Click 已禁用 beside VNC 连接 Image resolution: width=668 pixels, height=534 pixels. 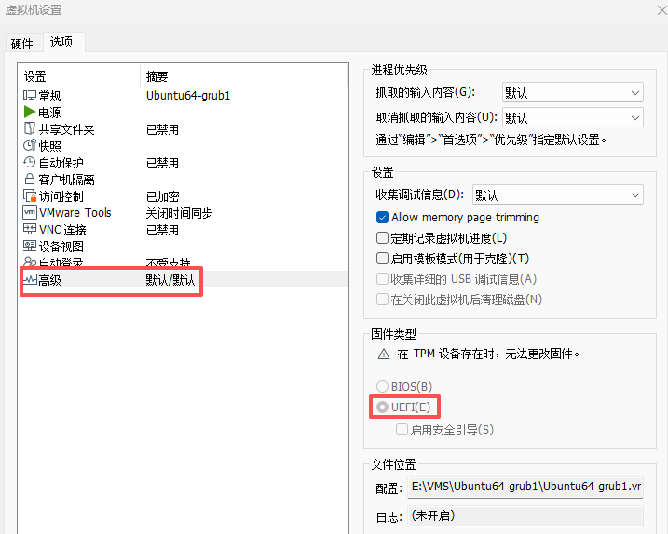click(162, 230)
